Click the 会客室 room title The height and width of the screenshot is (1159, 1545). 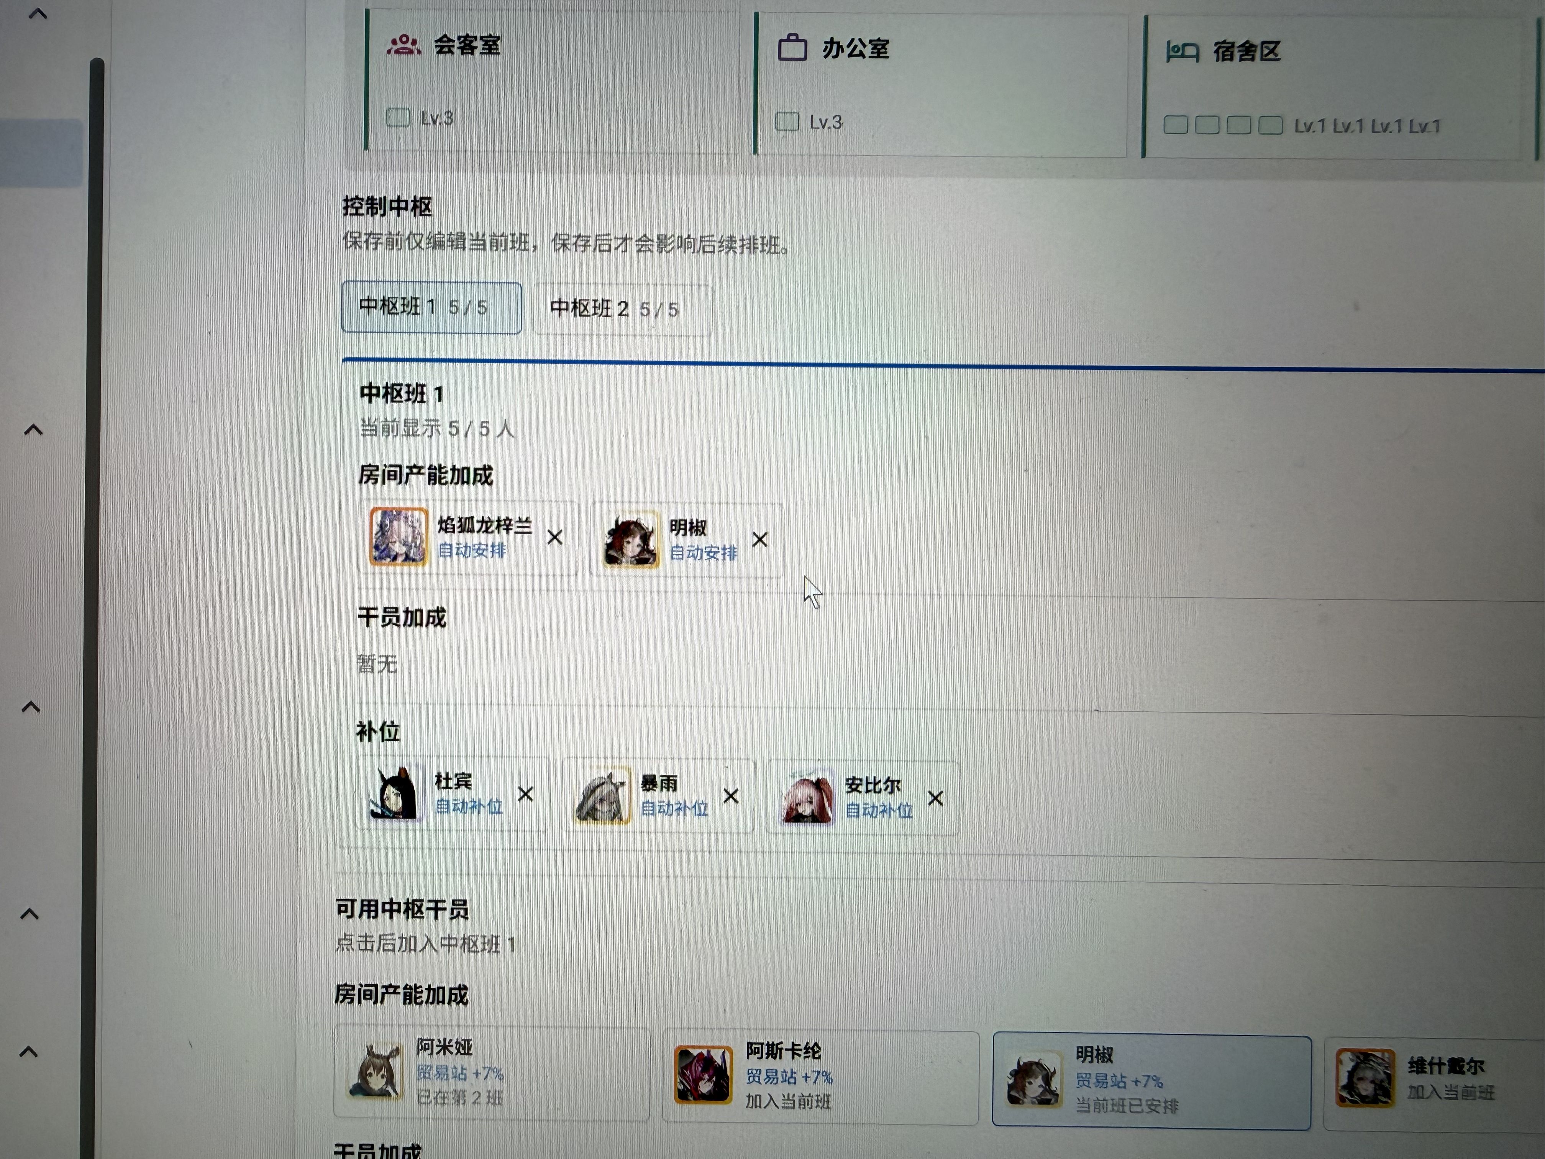467,45
